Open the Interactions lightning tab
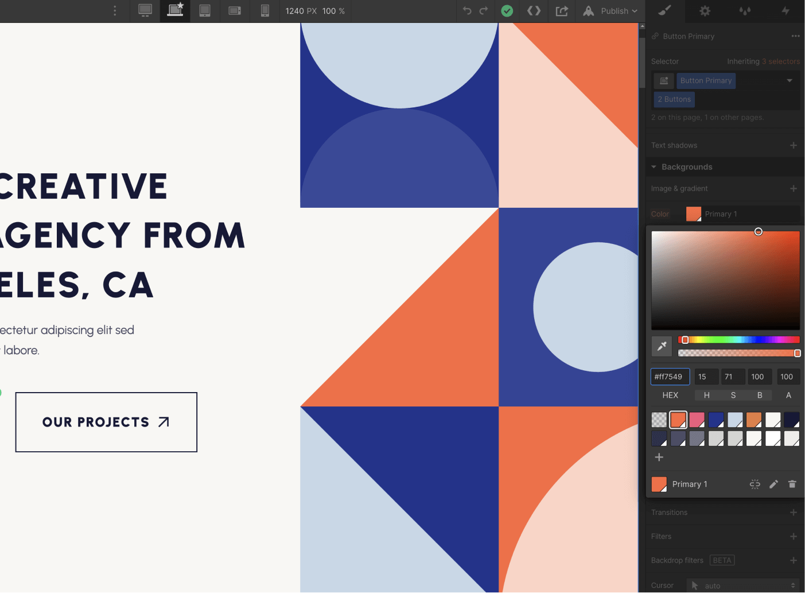805x593 pixels. tap(785, 11)
